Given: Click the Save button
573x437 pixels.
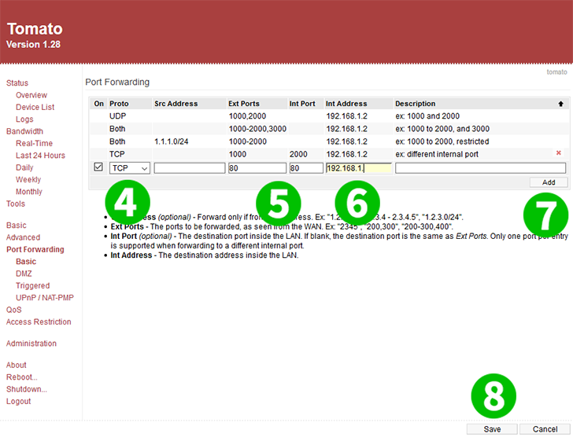Looking at the screenshot, I should pos(492,429).
